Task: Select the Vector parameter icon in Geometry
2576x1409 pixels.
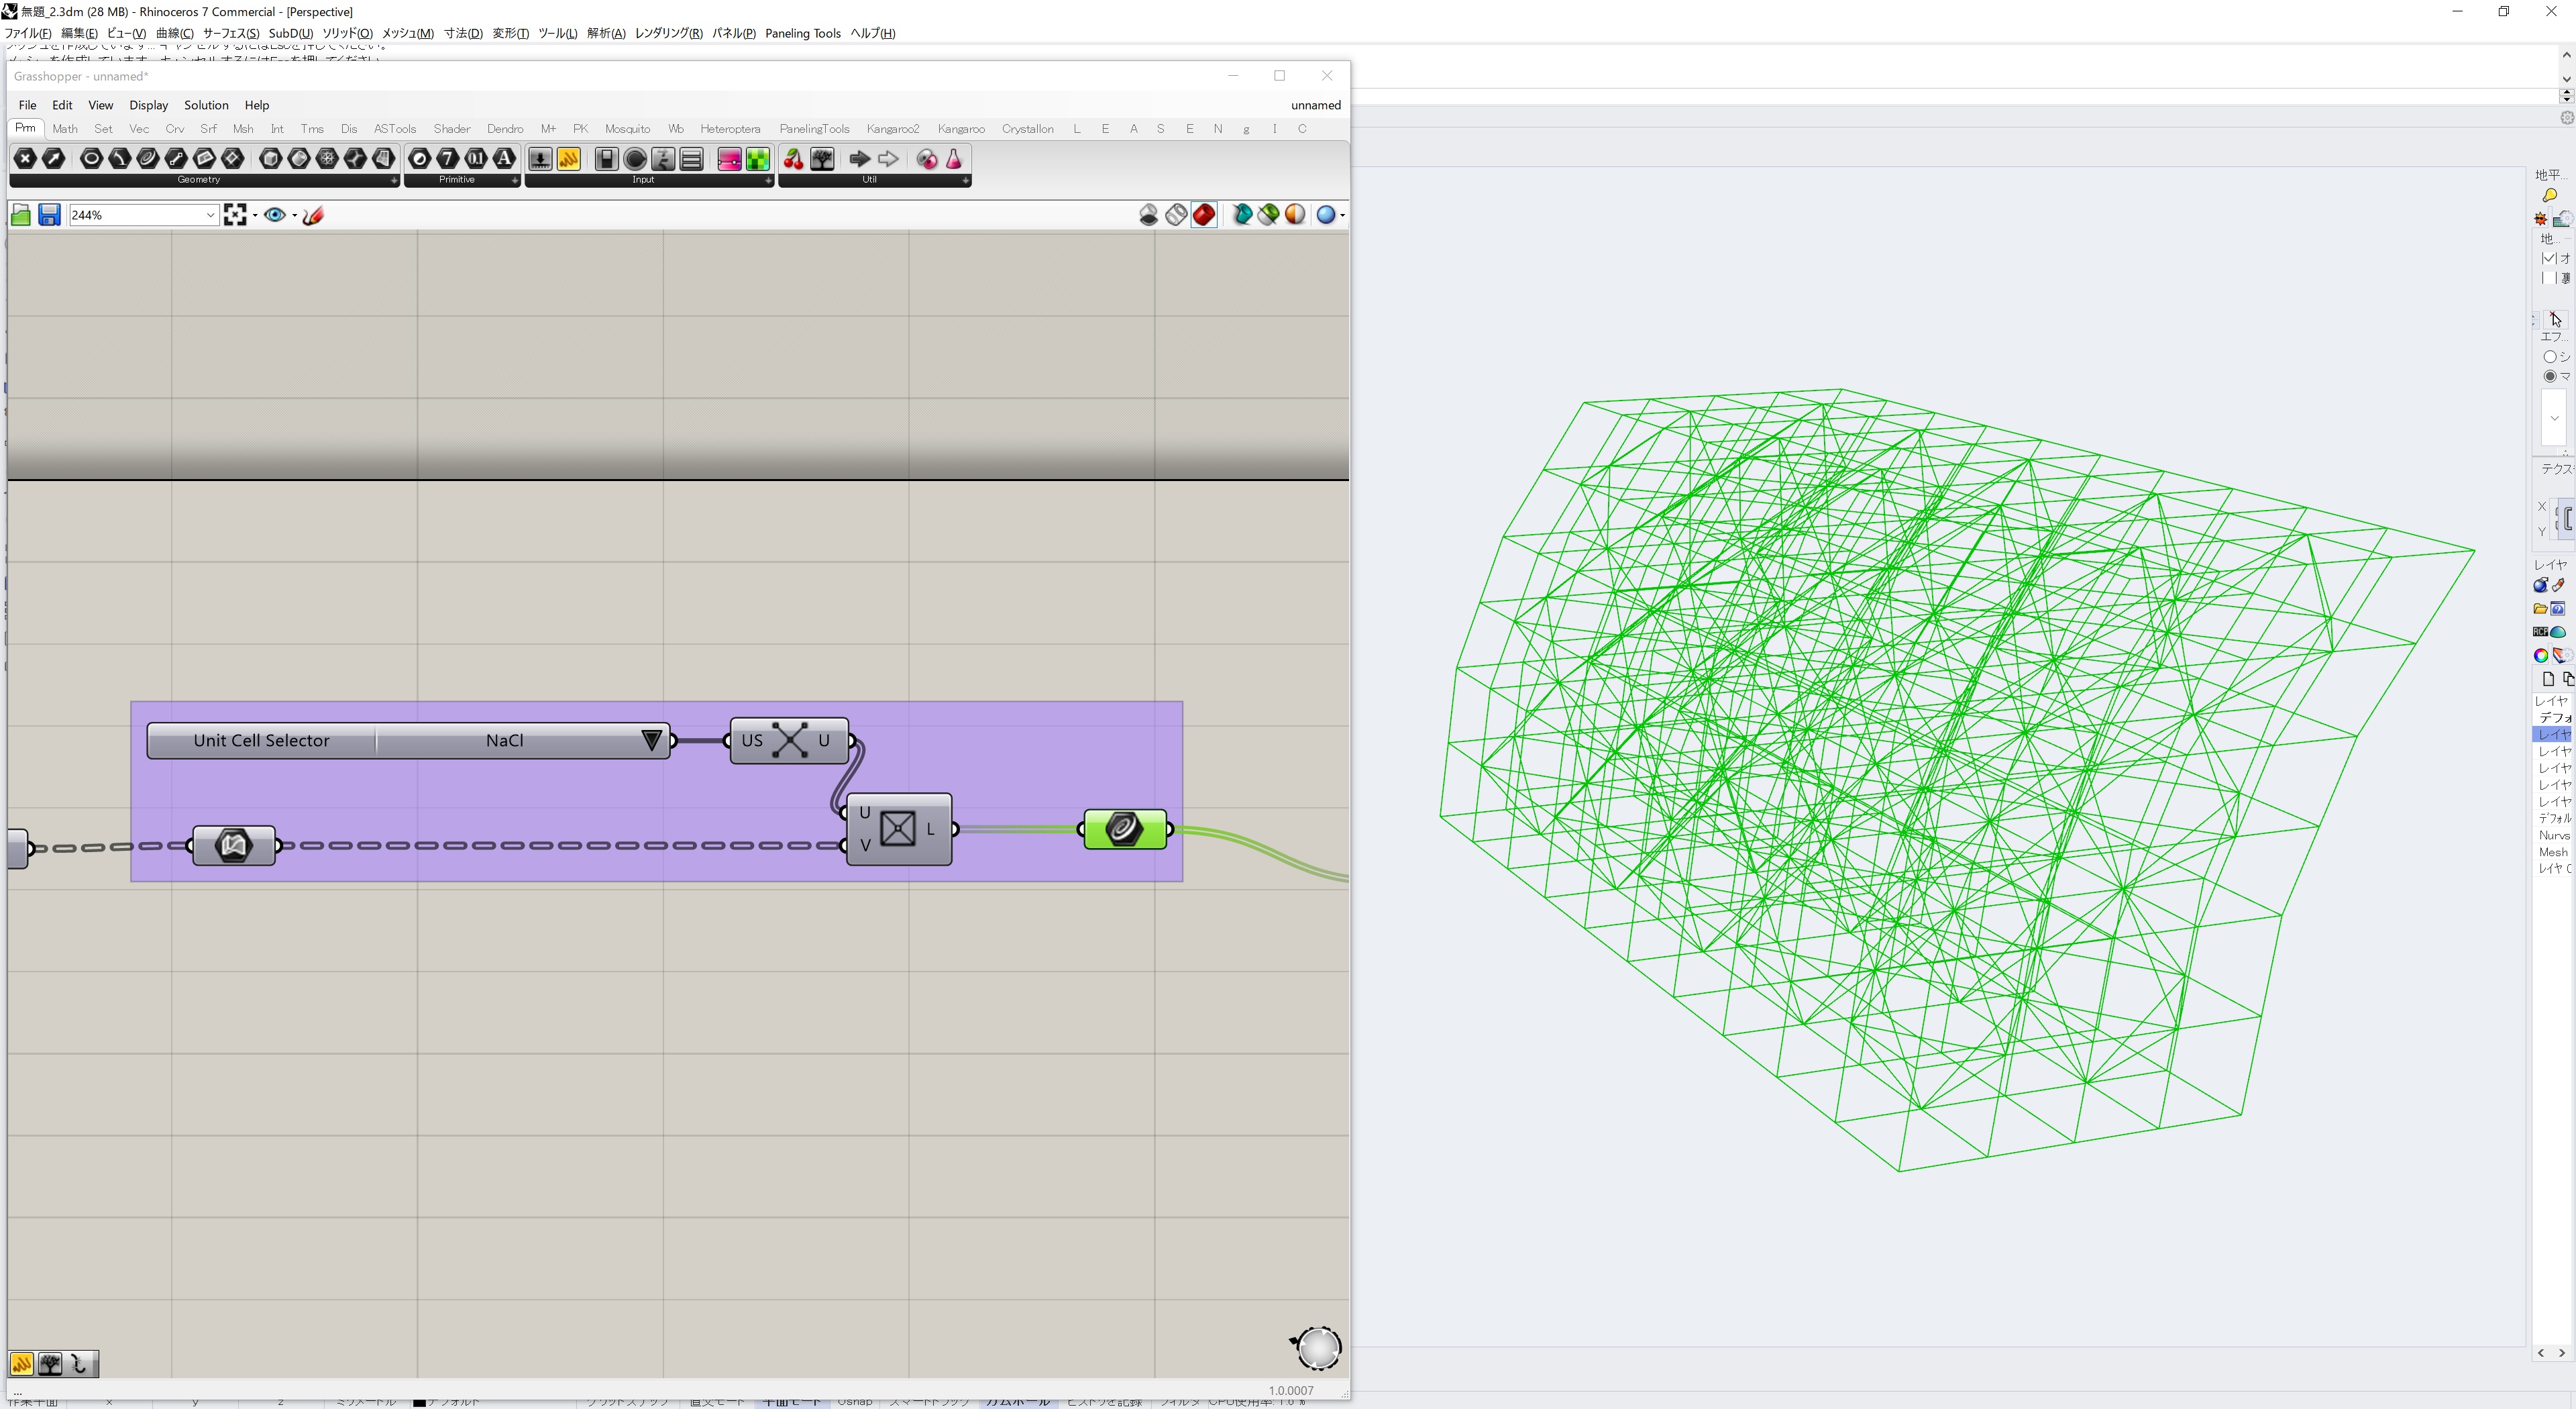Action: pyautogui.click(x=53, y=159)
